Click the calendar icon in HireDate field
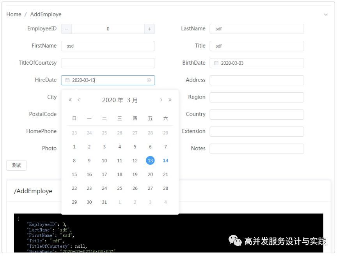The height and width of the screenshot is (256, 337). 67,80
